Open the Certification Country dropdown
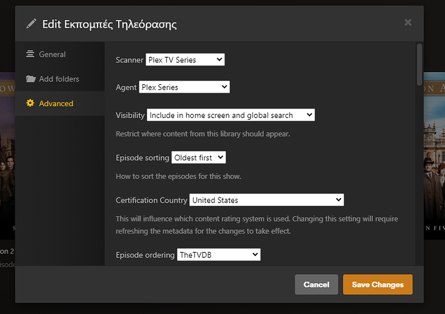The height and width of the screenshot is (314, 445). [266, 200]
